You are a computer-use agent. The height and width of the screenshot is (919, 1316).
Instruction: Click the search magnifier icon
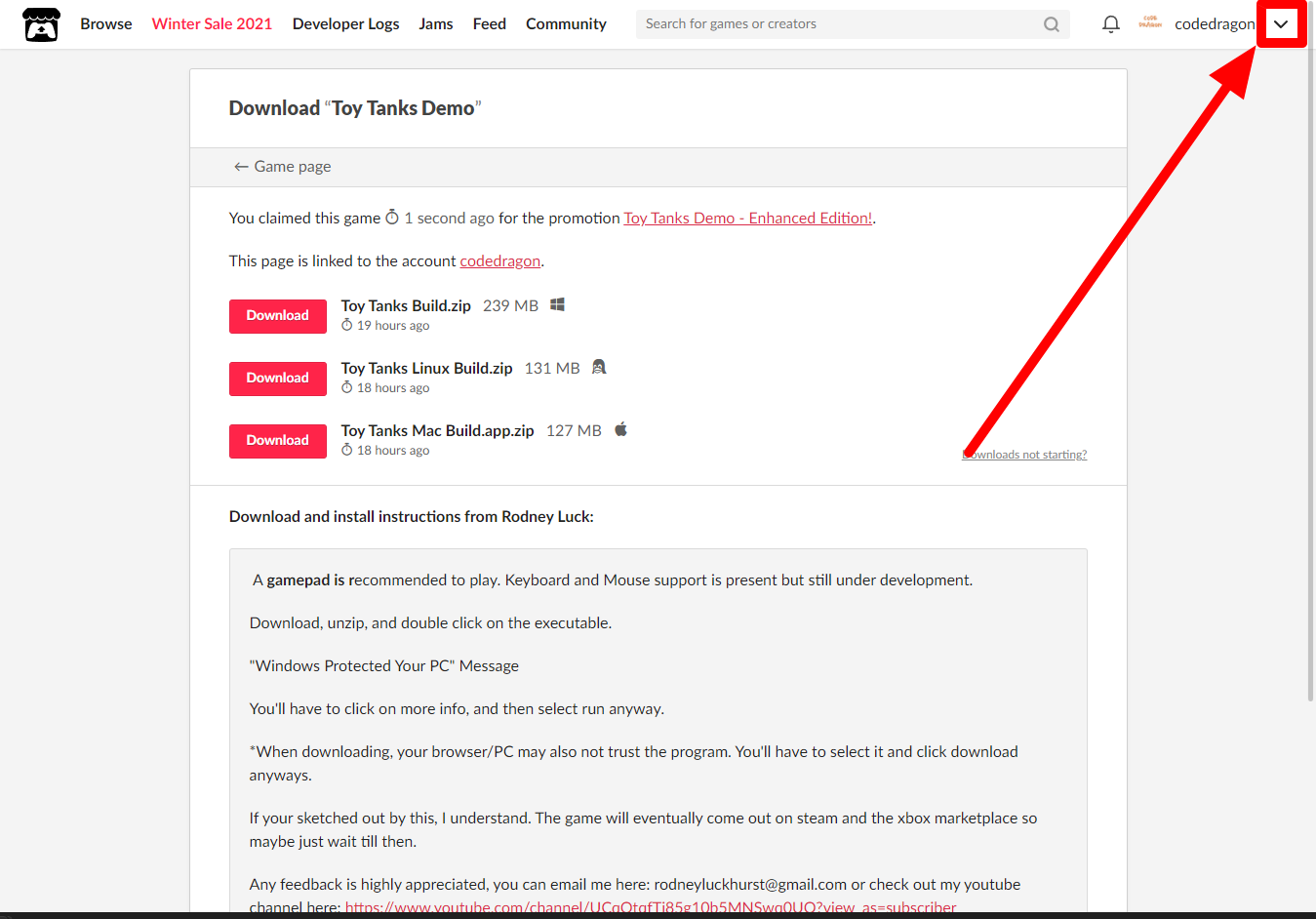tap(1051, 24)
